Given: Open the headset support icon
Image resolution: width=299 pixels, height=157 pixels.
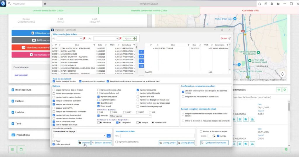Looking at the screenshot, I should (x=260, y=4).
